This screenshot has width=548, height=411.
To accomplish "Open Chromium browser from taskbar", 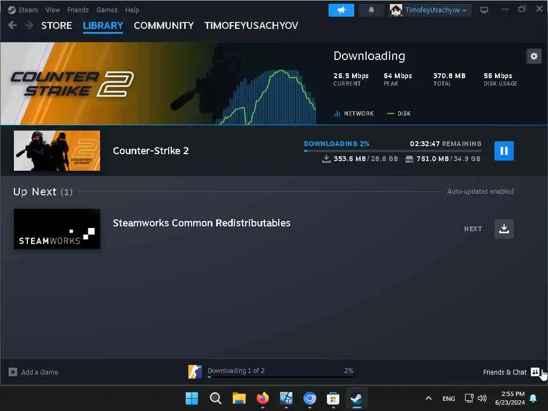I will (x=310, y=398).
